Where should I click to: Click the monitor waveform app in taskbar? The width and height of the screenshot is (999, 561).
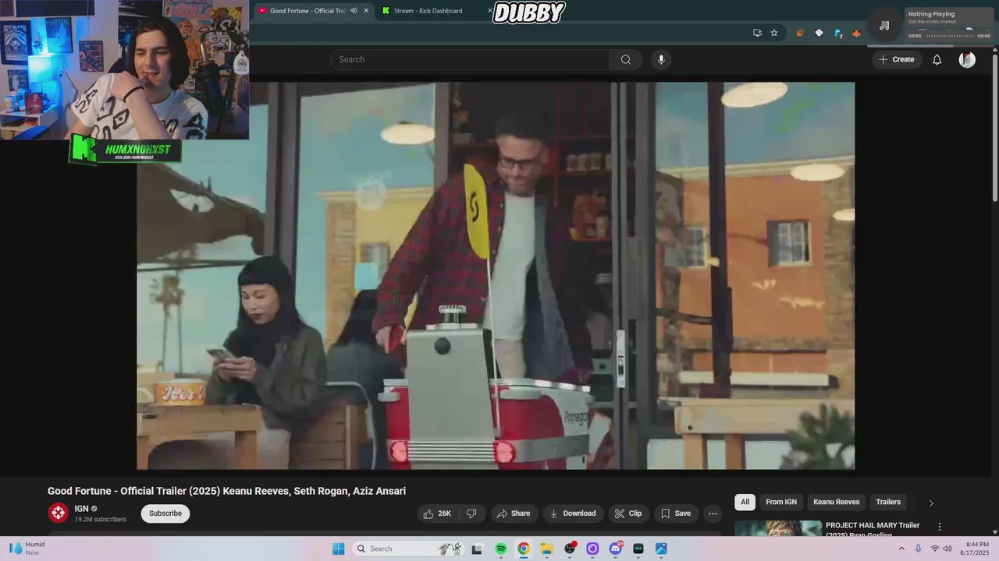tap(638, 549)
